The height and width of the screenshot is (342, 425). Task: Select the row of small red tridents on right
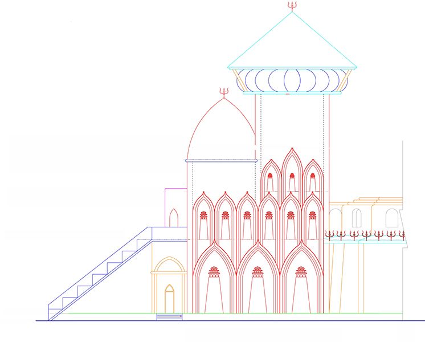[x=365, y=234]
